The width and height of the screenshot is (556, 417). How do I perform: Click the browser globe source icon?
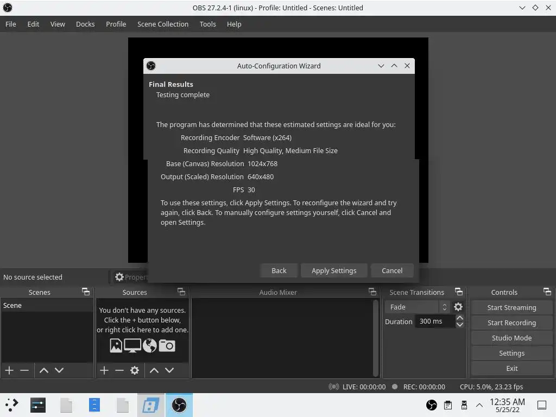tap(150, 345)
